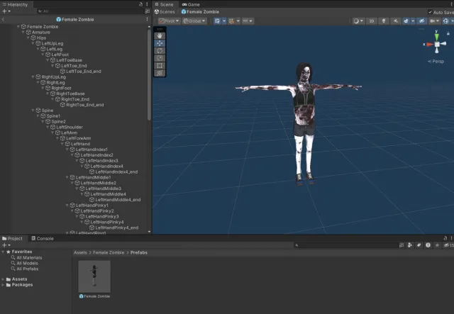The image size is (454, 314).
Task: Click Project panel search-by-type icon
Action: (x=410, y=245)
